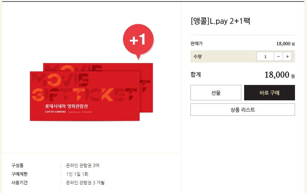This screenshot has width=307, height=193.
Task: Select the back ticket behind the front one
Action: [146, 88]
